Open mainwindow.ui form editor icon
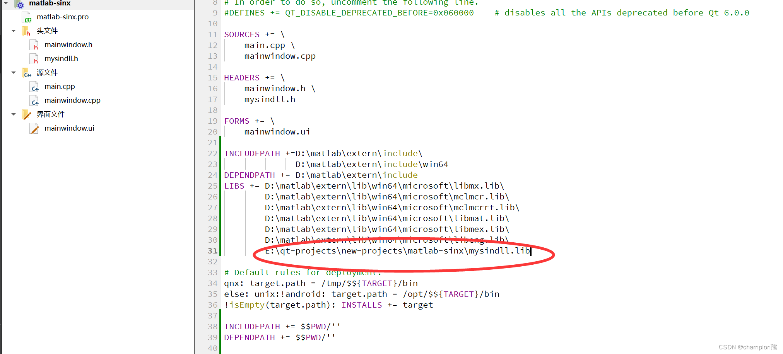The height and width of the screenshot is (354, 783). [x=34, y=128]
